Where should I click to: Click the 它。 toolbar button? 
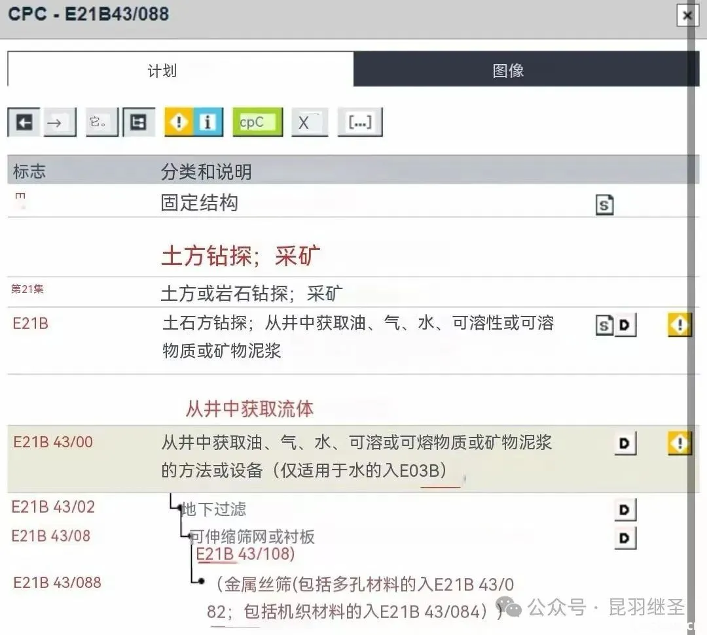101,122
